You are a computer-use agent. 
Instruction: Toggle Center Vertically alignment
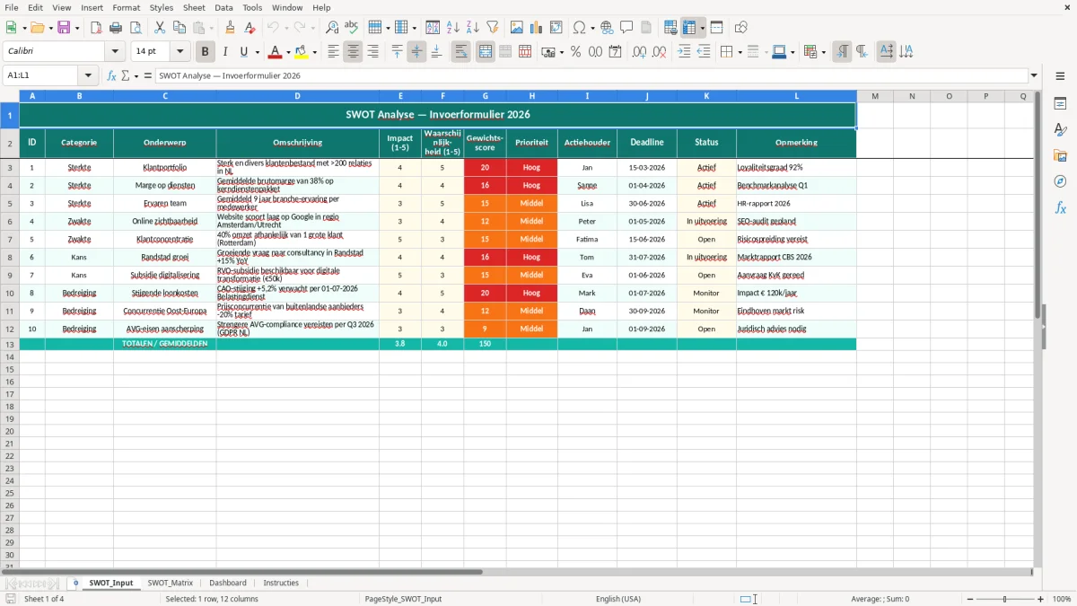[416, 52]
